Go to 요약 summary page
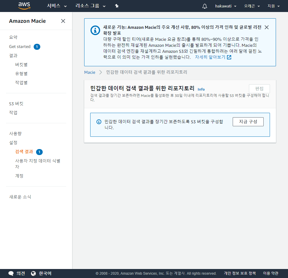288x278 pixels. (13, 37)
